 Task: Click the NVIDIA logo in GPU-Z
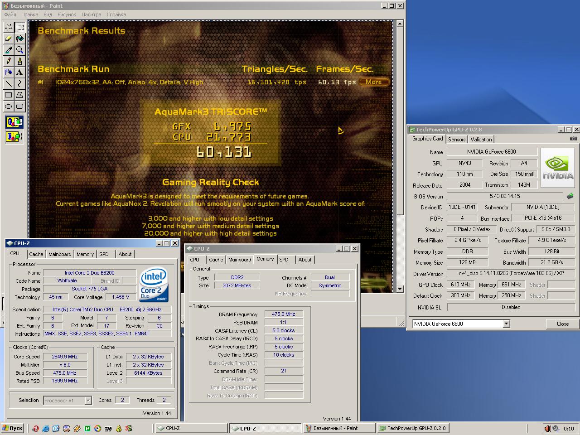(558, 168)
